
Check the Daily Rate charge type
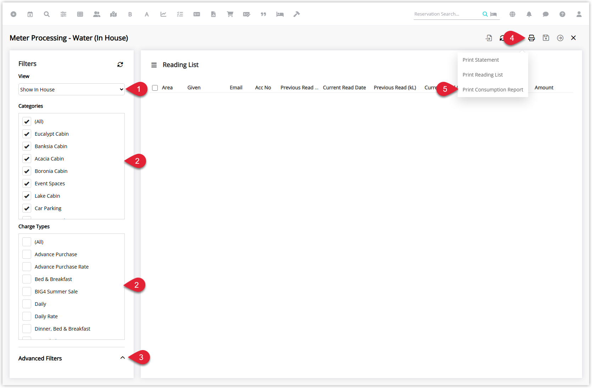pos(27,316)
